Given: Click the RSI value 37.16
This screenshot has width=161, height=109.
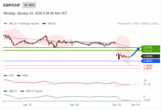Looking at the screenshot, I should pyautogui.click(x=147, y=84).
